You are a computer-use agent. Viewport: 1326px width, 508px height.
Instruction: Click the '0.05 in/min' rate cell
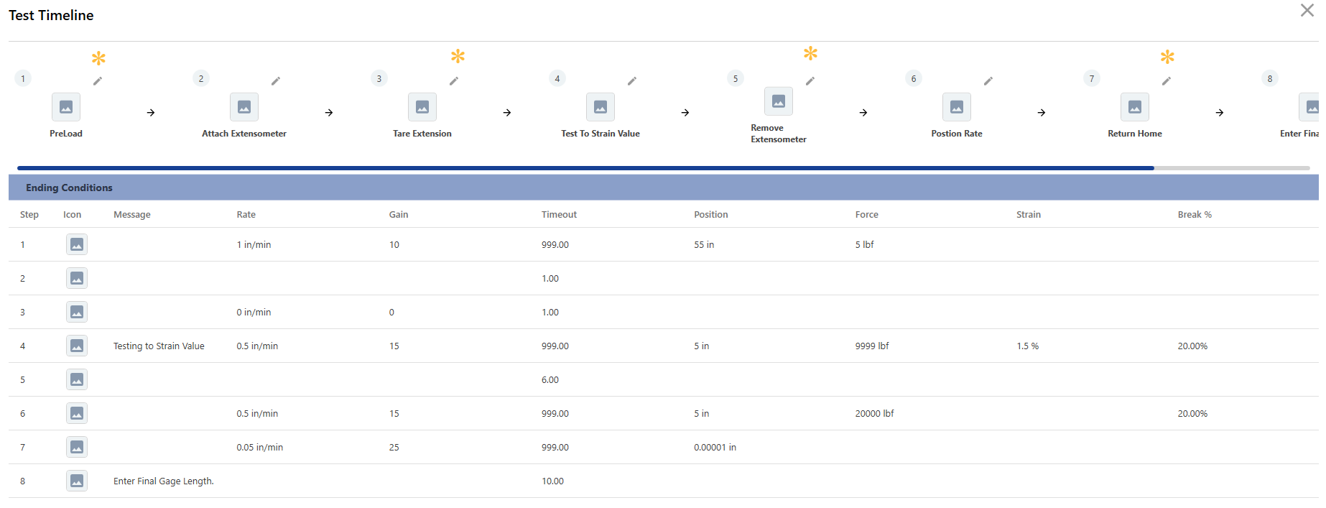tap(259, 448)
